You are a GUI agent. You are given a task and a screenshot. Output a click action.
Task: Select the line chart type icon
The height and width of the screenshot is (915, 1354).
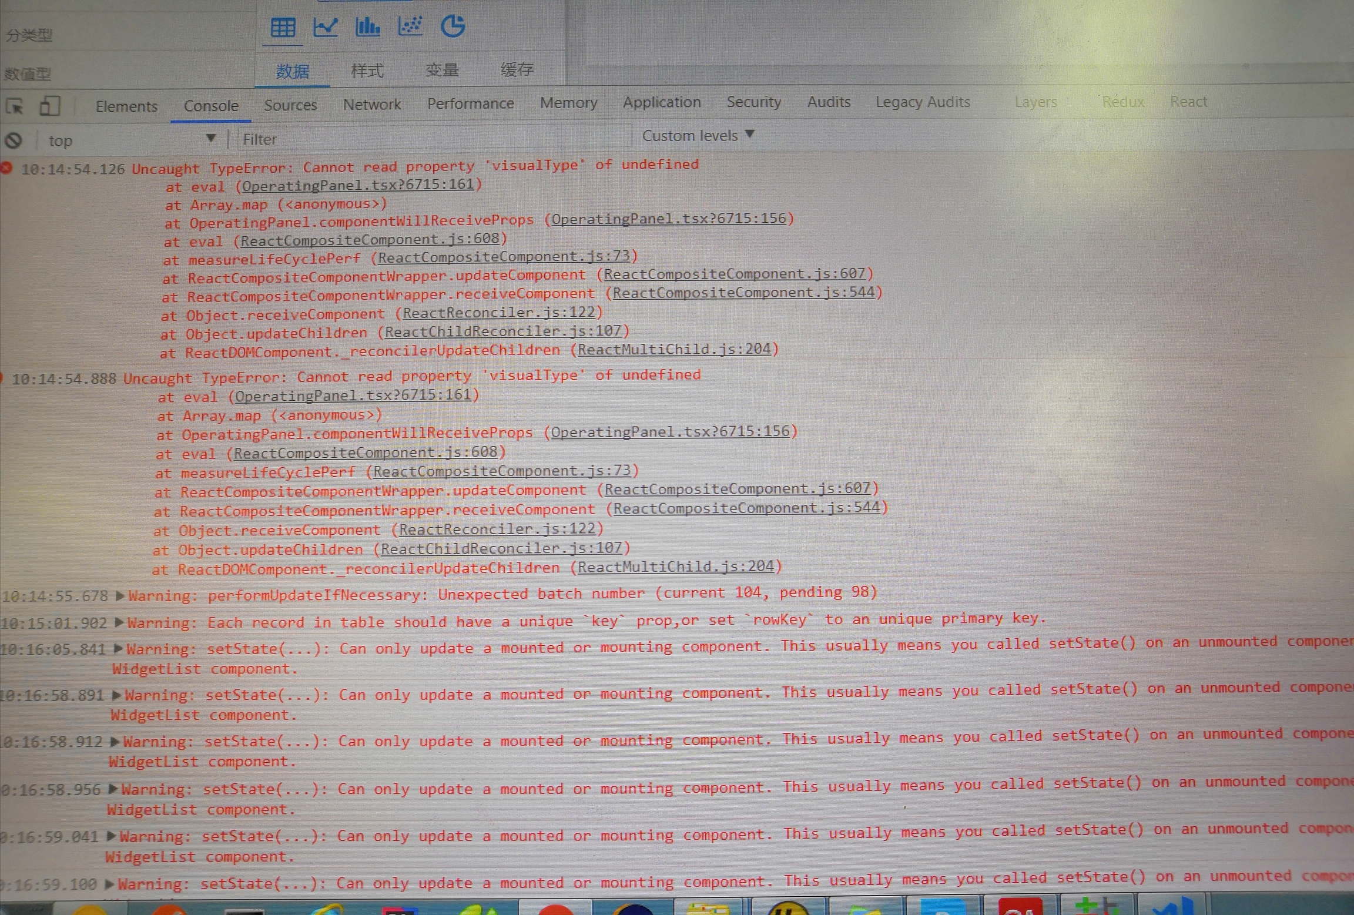[325, 27]
